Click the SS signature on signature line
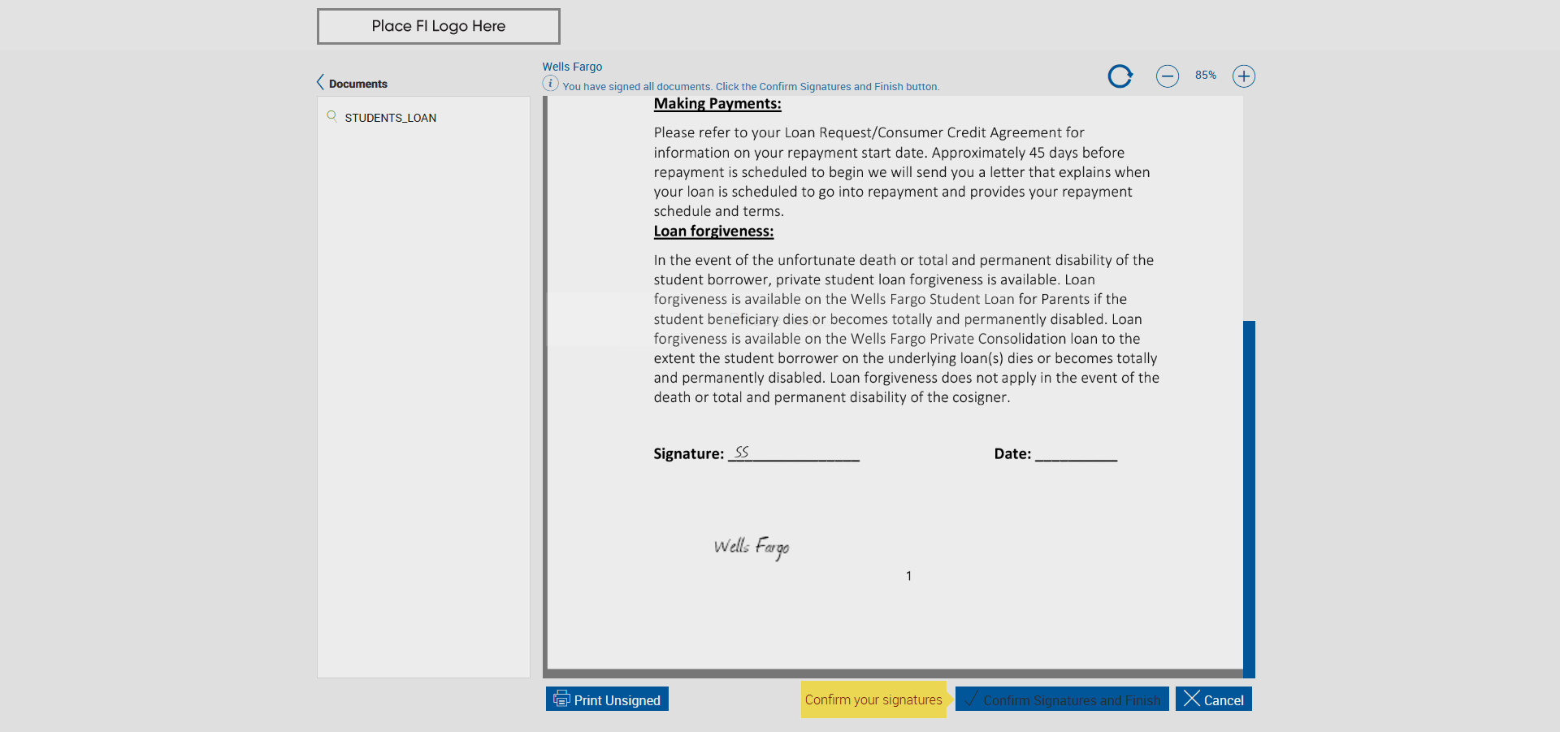 pos(741,452)
